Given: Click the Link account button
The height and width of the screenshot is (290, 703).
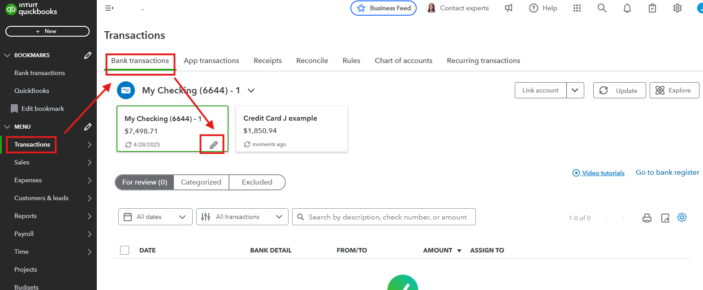Looking at the screenshot, I should coord(541,90).
